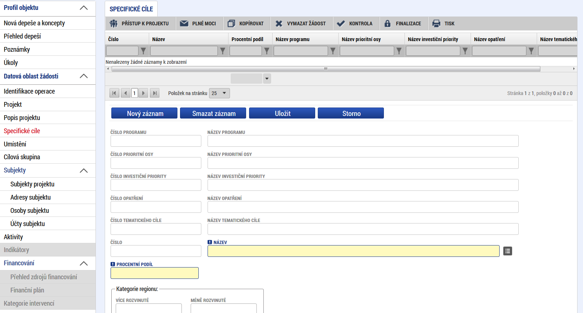
Task: Focus the Název tematického cíle field
Action: (x=363, y=229)
